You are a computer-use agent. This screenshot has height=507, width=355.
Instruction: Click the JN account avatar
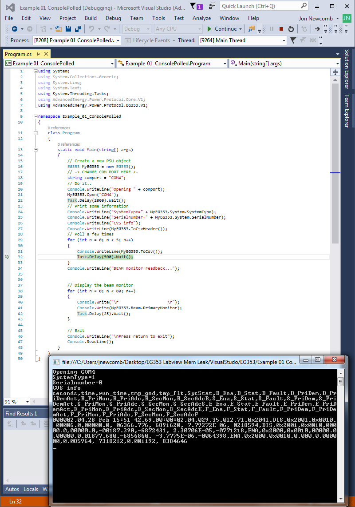click(x=347, y=18)
